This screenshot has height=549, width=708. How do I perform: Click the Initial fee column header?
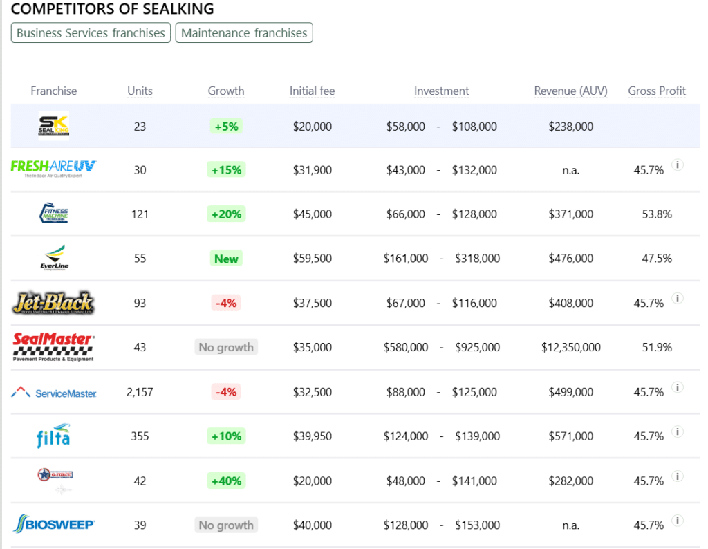[312, 91]
